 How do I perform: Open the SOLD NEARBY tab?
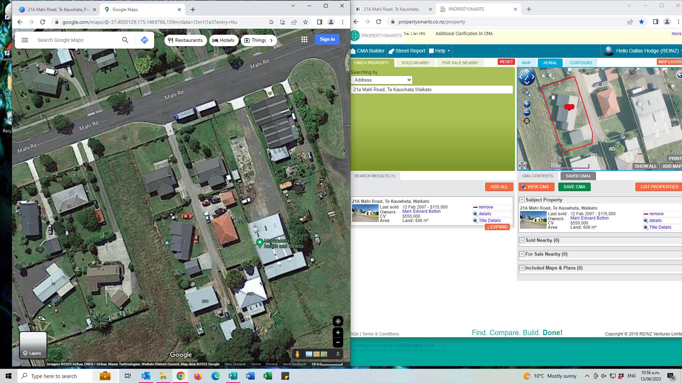[415, 63]
